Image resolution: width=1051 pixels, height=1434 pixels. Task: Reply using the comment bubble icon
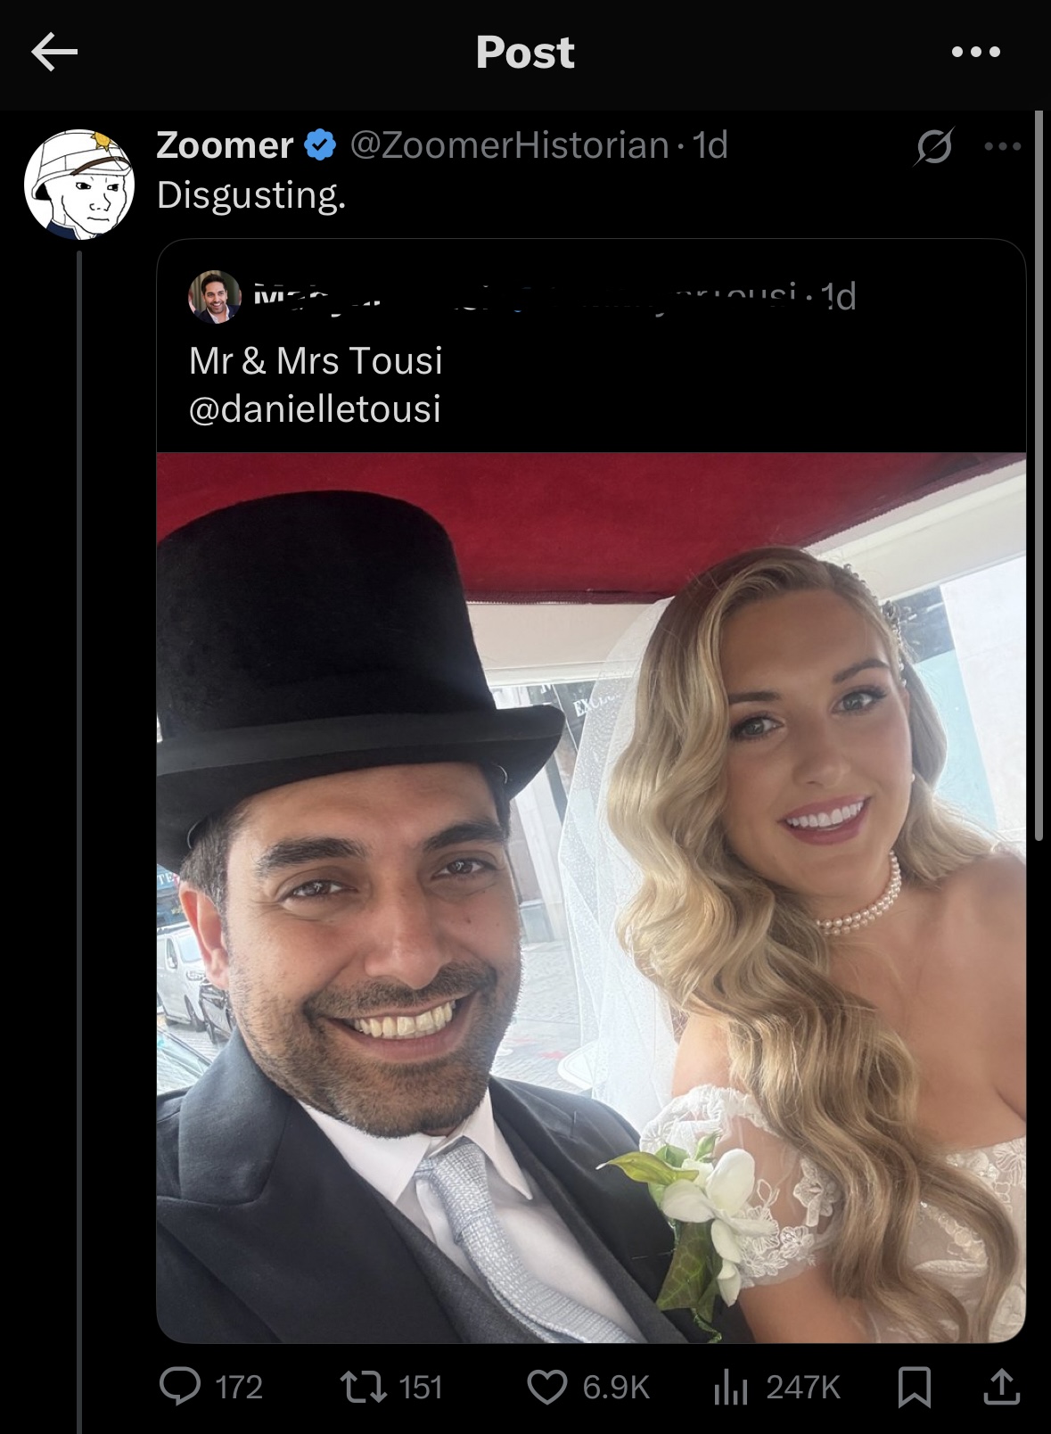(179, 1386)
